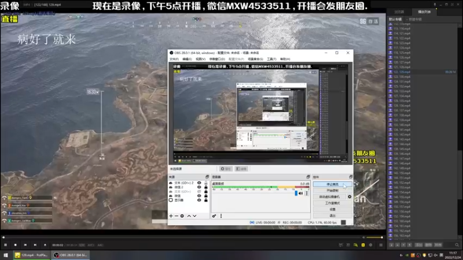Open OBS 编辑(E) menu
Screen dimensions: 463x260
point(187,60)
